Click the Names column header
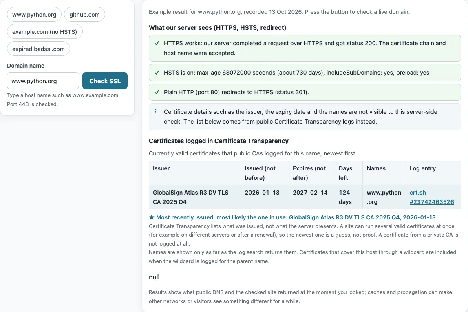Image resolution: width=468 pixels, height=312 pixels. (384, 173)
